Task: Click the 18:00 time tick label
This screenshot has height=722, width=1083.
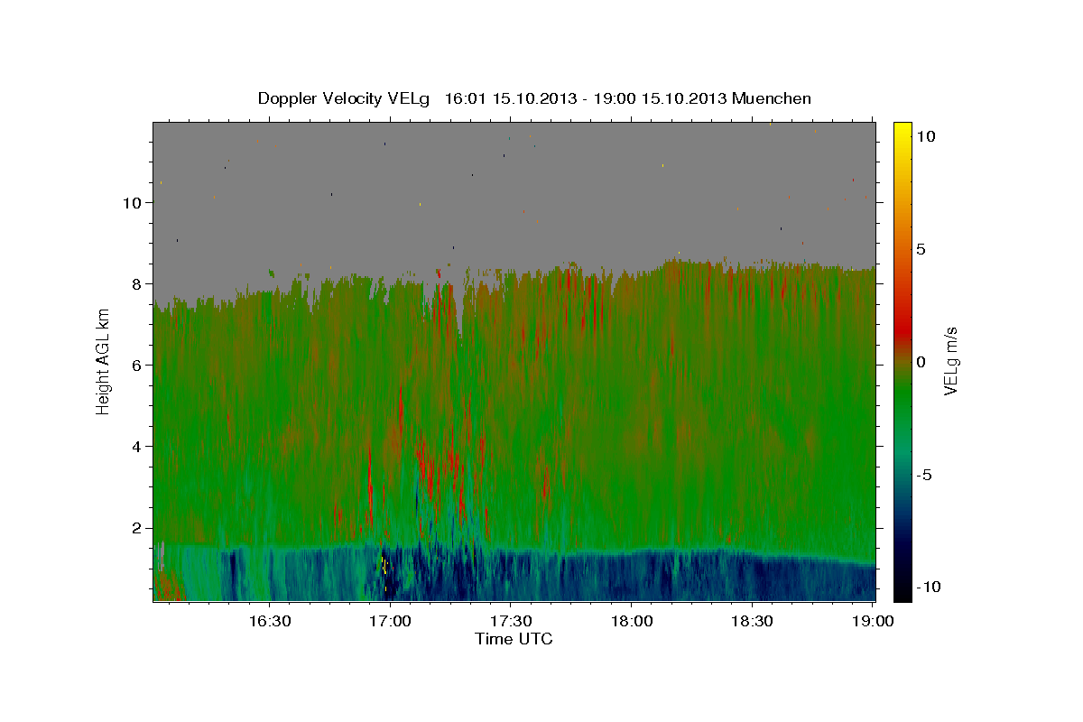Action: click(632, 621)
